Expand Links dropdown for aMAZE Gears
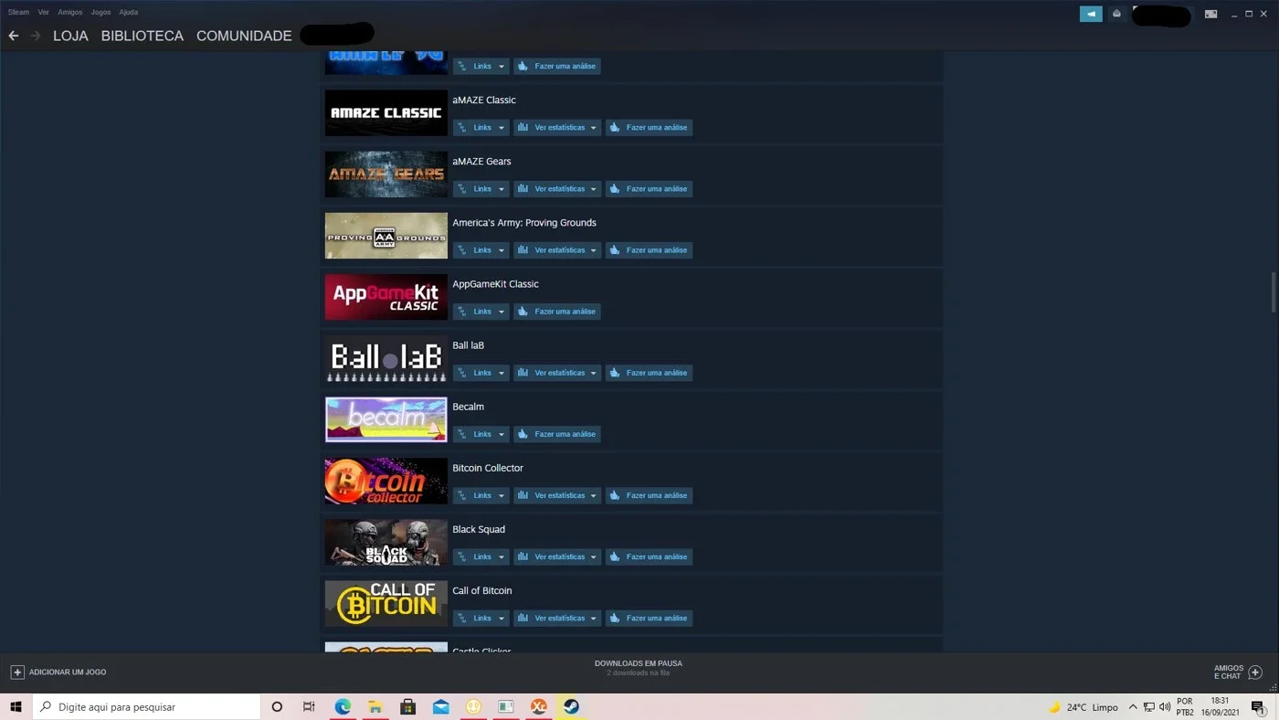Screen dimensions: 1279x720 [481, 188]
